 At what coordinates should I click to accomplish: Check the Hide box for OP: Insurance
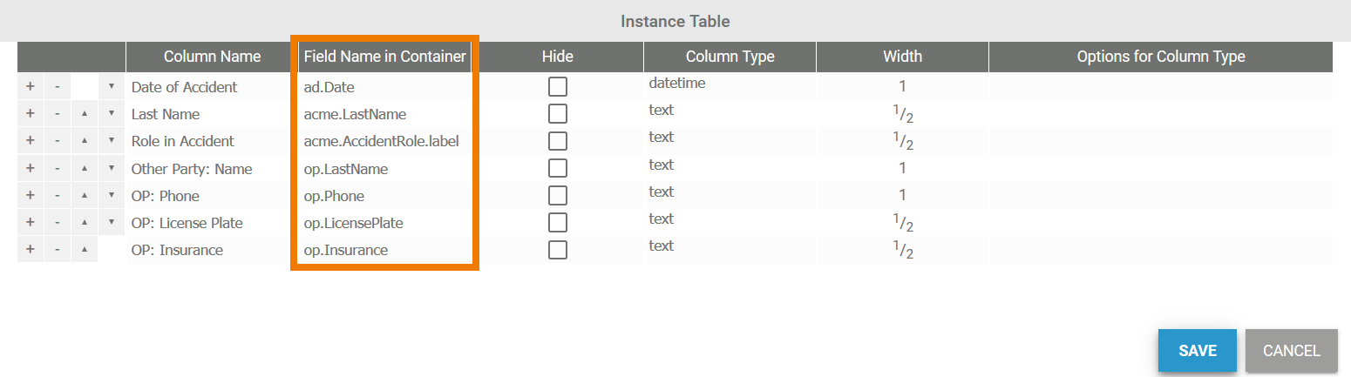point(558,250)
